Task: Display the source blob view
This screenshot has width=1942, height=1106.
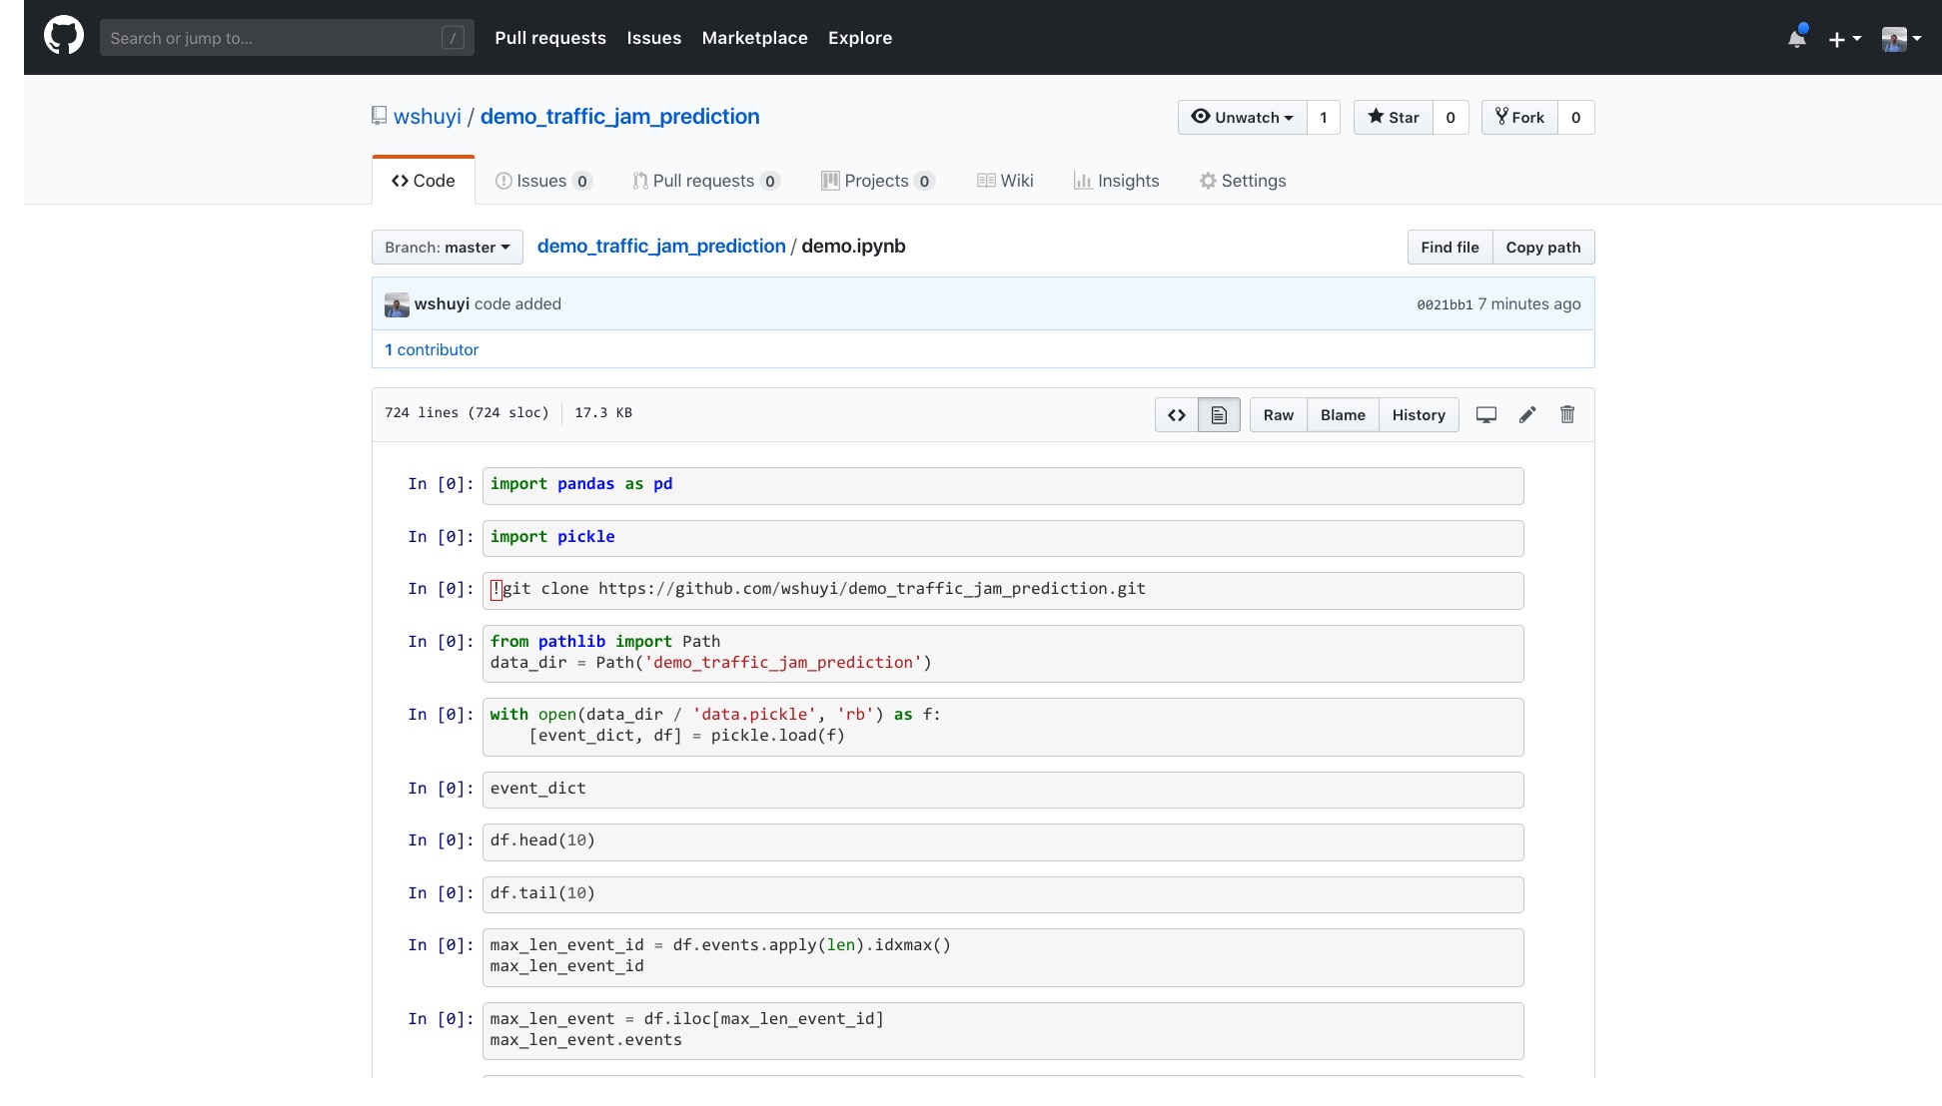Action: coord(1177,415)
